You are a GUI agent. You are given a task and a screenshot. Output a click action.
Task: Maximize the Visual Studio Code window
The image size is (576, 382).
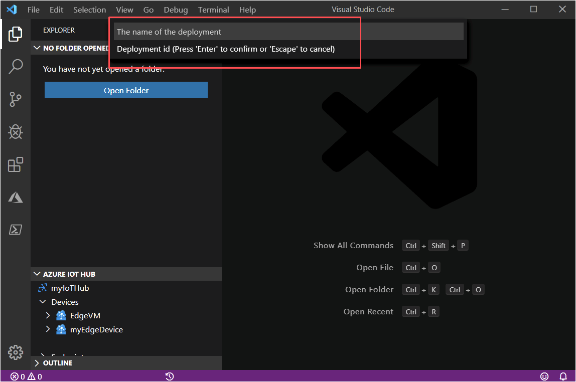coord(534,9)
